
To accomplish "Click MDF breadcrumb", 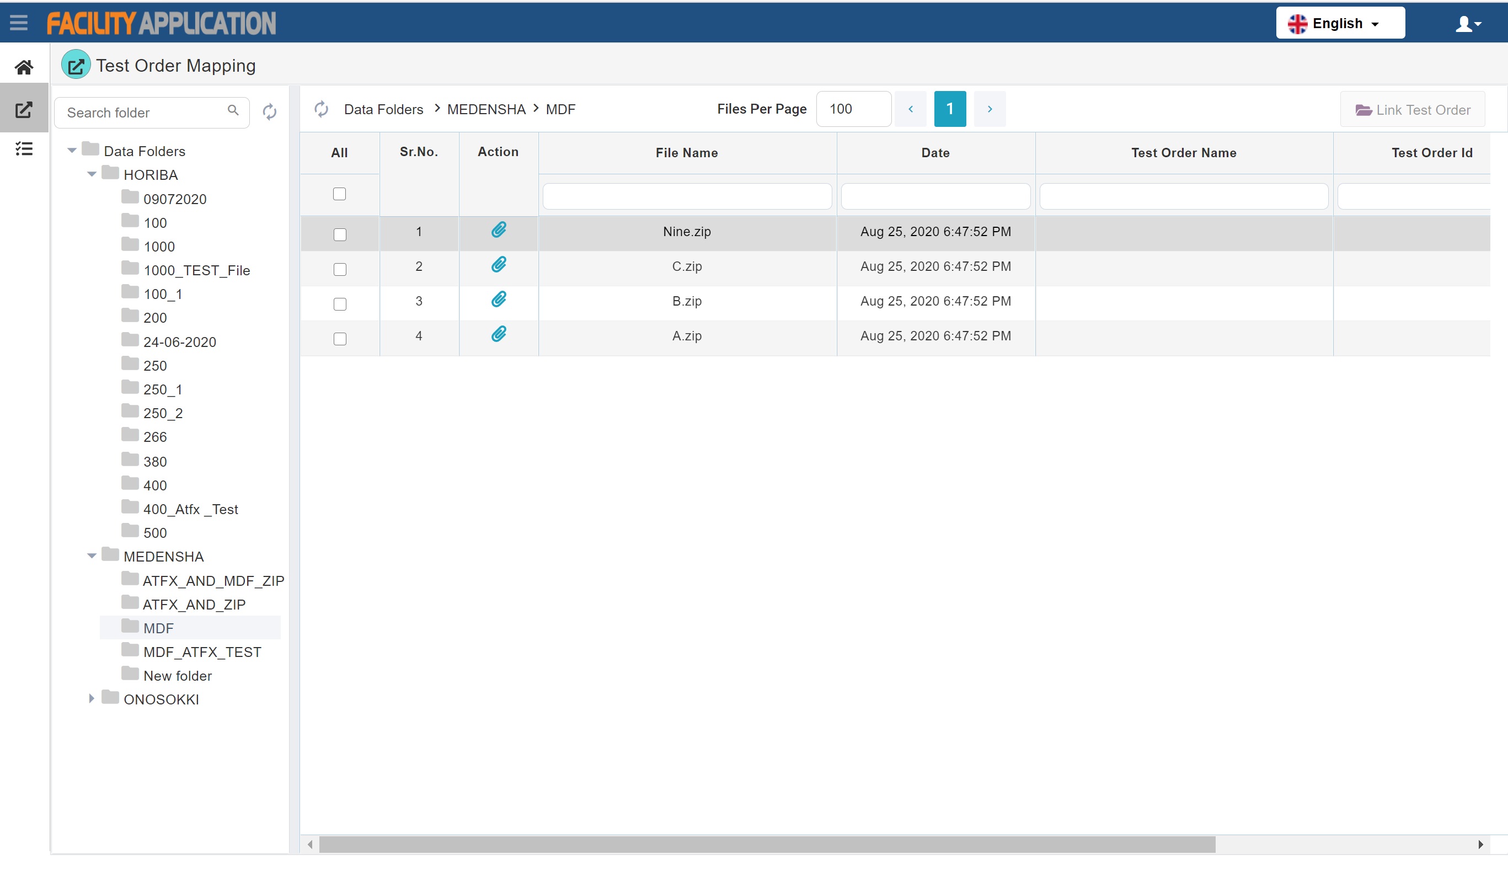I will [561, 110].
